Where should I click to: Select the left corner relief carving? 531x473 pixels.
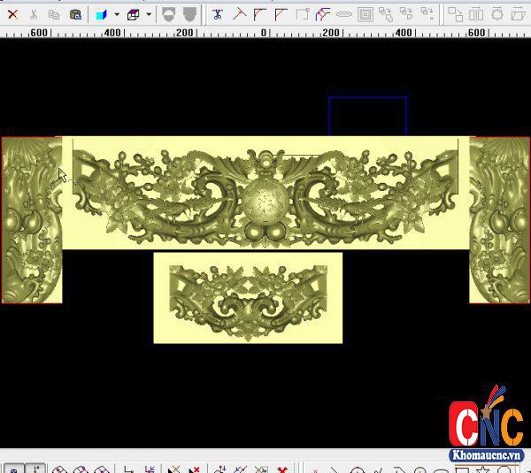click(x=32, y=220)
